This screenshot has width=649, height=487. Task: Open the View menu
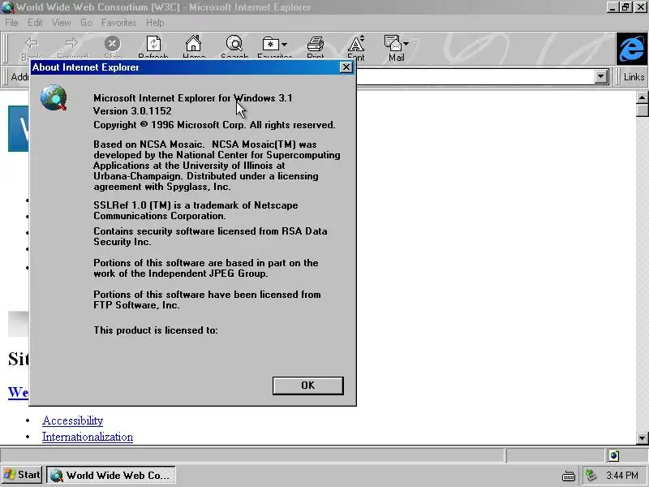click(x=62, y=23)
